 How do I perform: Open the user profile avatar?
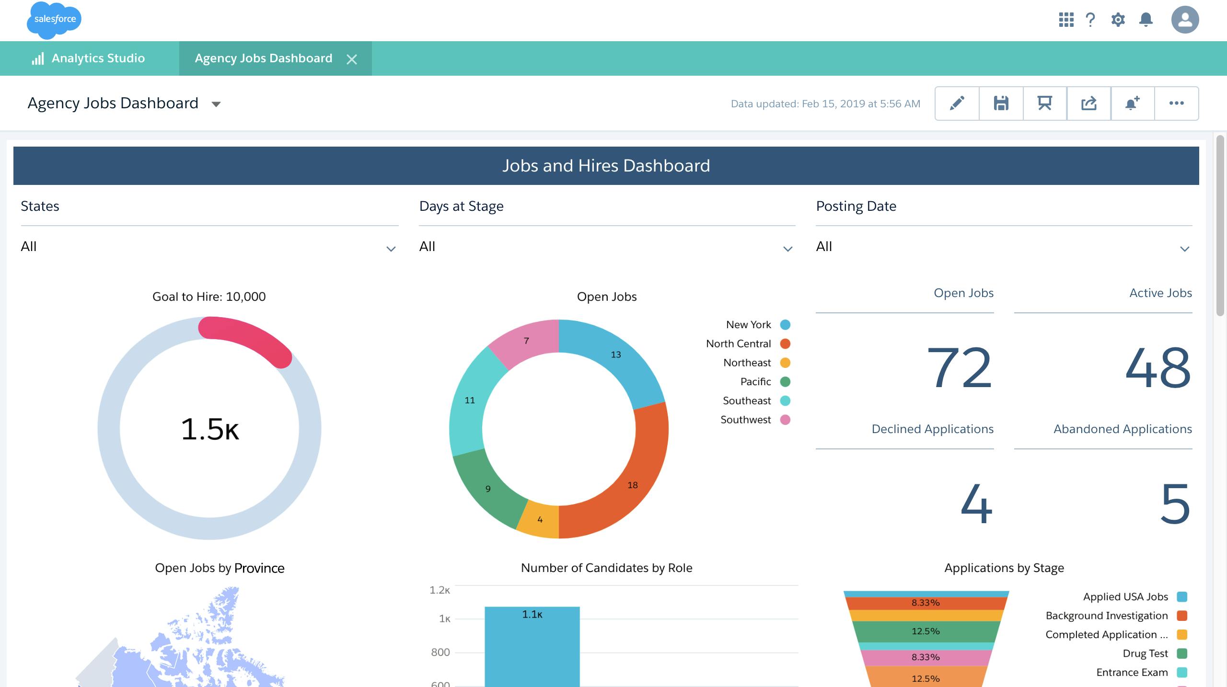tap(1185, 20)
